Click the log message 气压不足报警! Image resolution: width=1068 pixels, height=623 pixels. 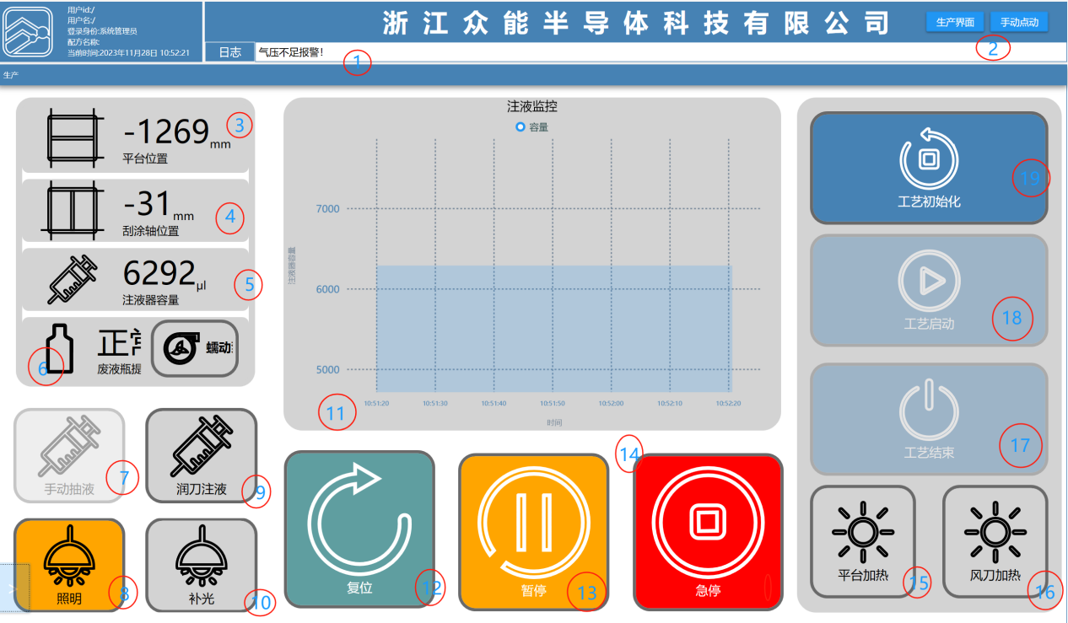pos(291,52)
